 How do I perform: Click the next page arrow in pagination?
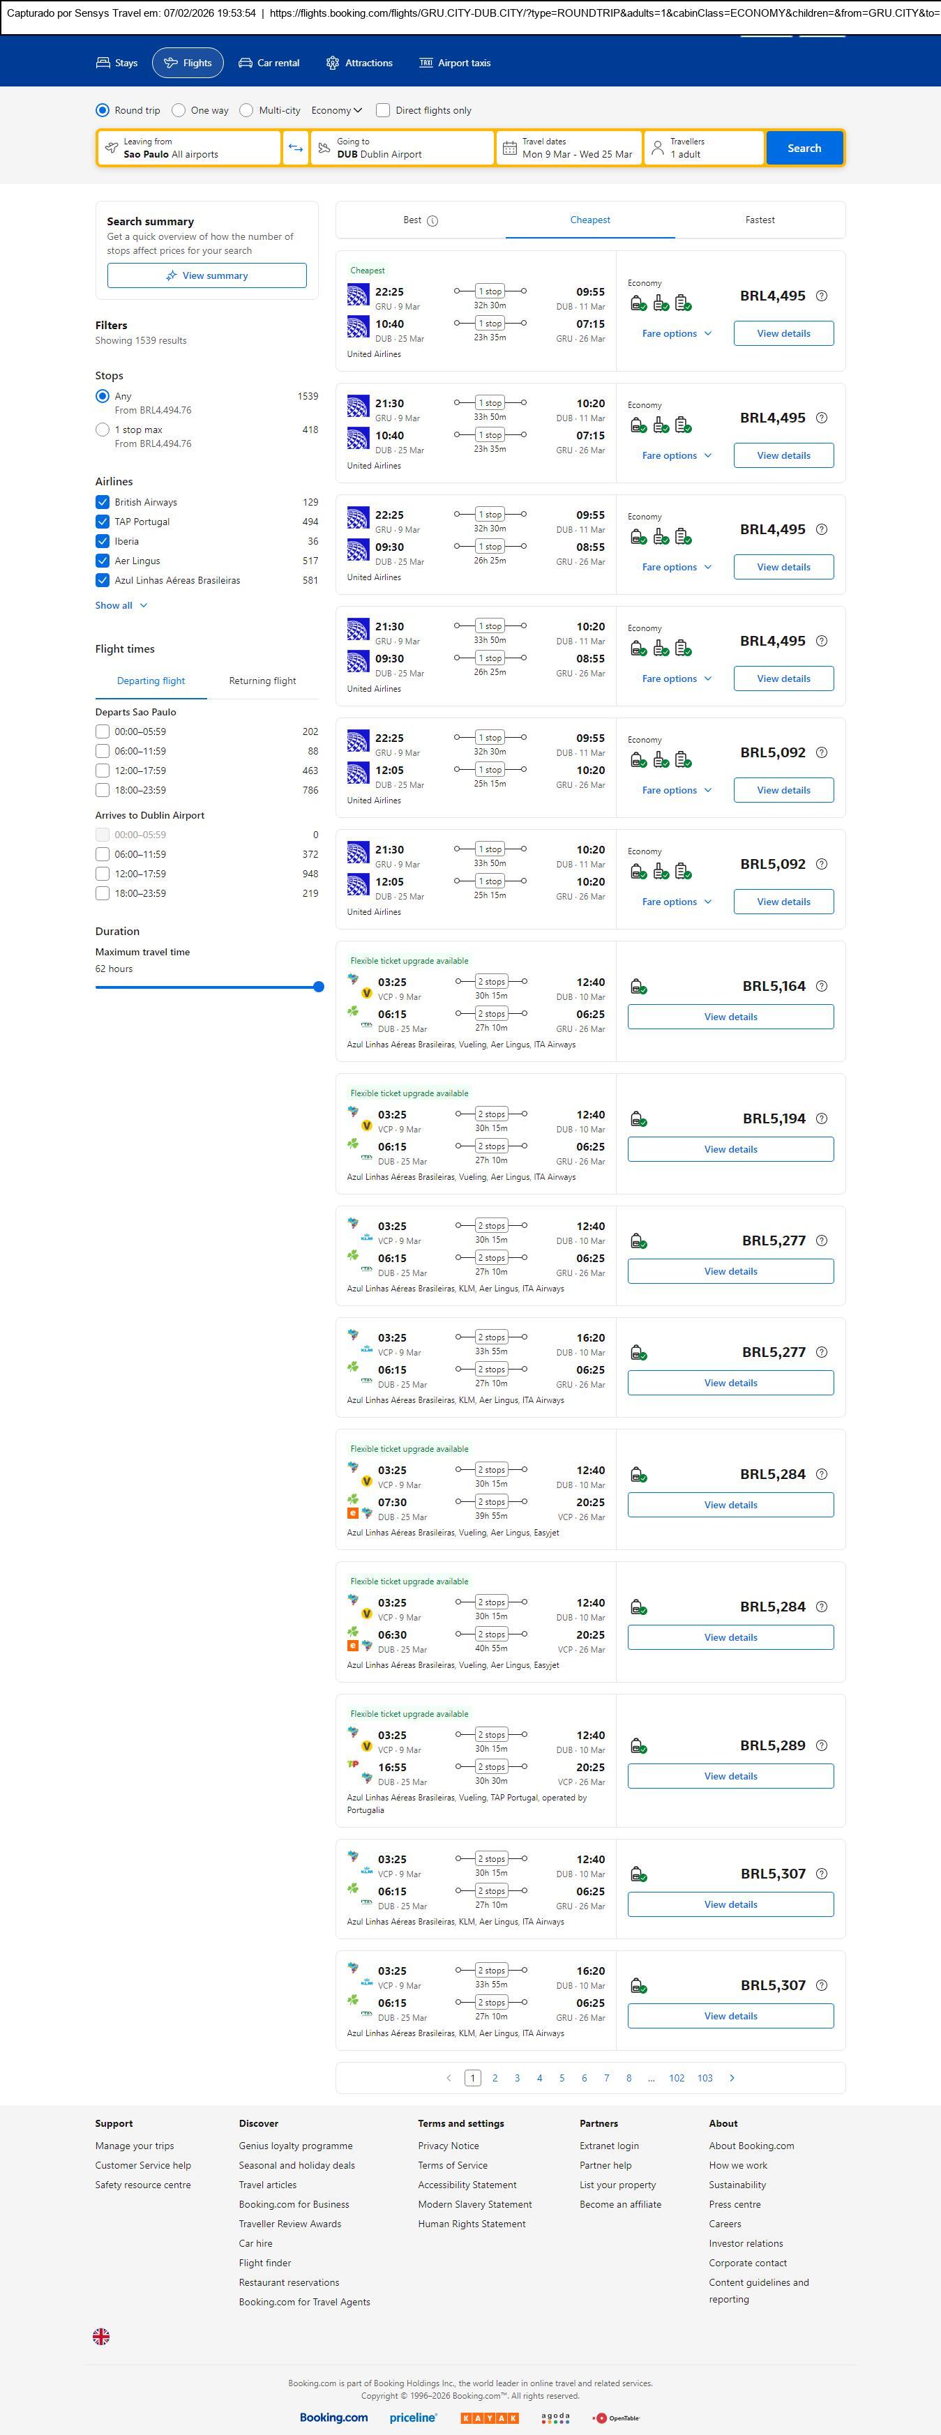click(x=732, y=2078)
